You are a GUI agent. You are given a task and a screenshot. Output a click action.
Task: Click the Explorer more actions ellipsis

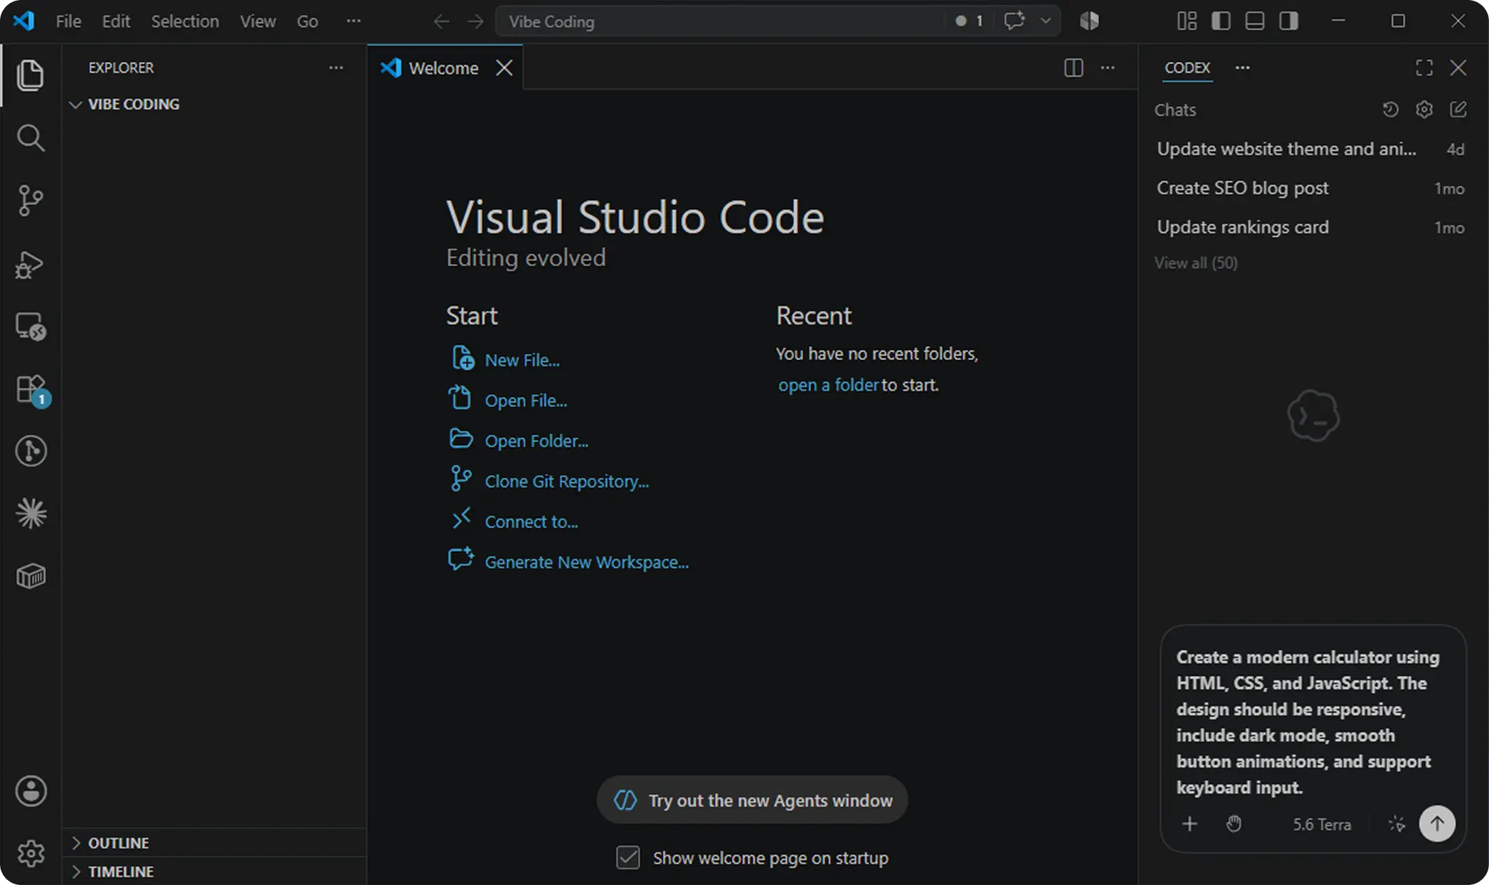point(336,68)
